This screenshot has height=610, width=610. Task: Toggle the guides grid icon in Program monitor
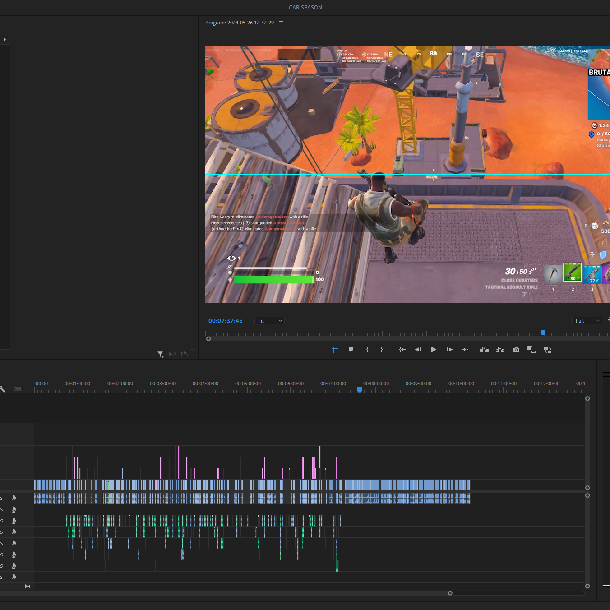[x=335, y=350]
